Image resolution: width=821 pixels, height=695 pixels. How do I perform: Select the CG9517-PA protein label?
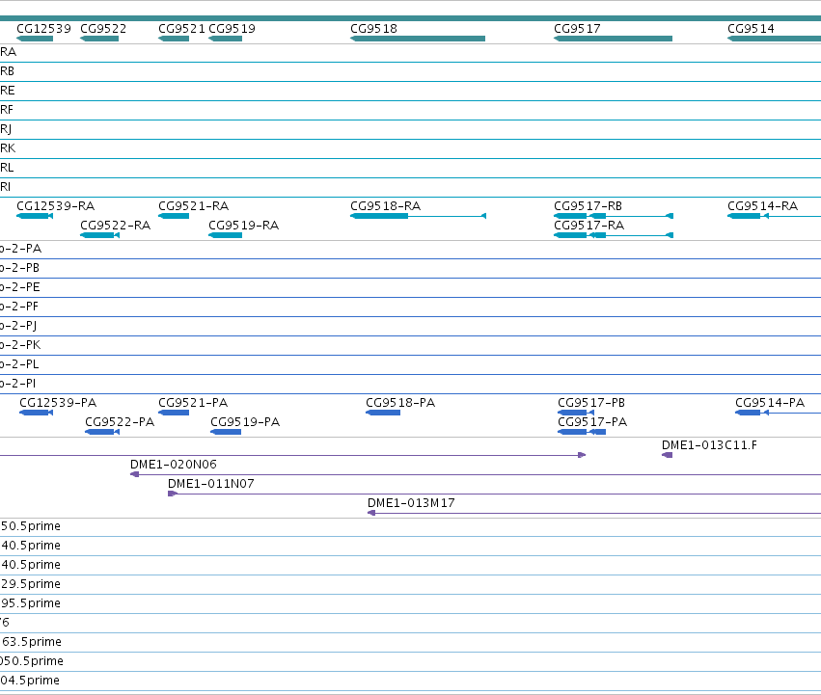tap(592, 422)
